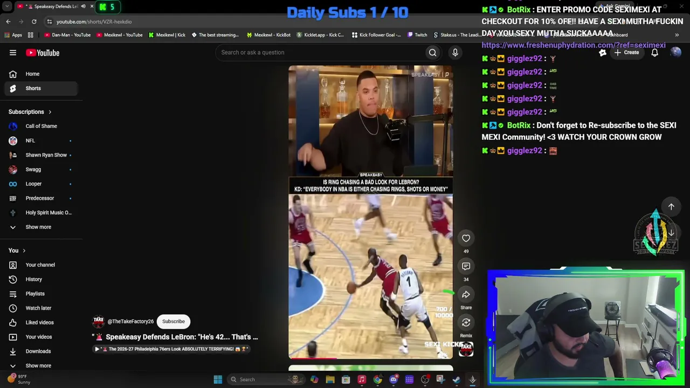Open the Windows Start menu

(x=218, y=379)
